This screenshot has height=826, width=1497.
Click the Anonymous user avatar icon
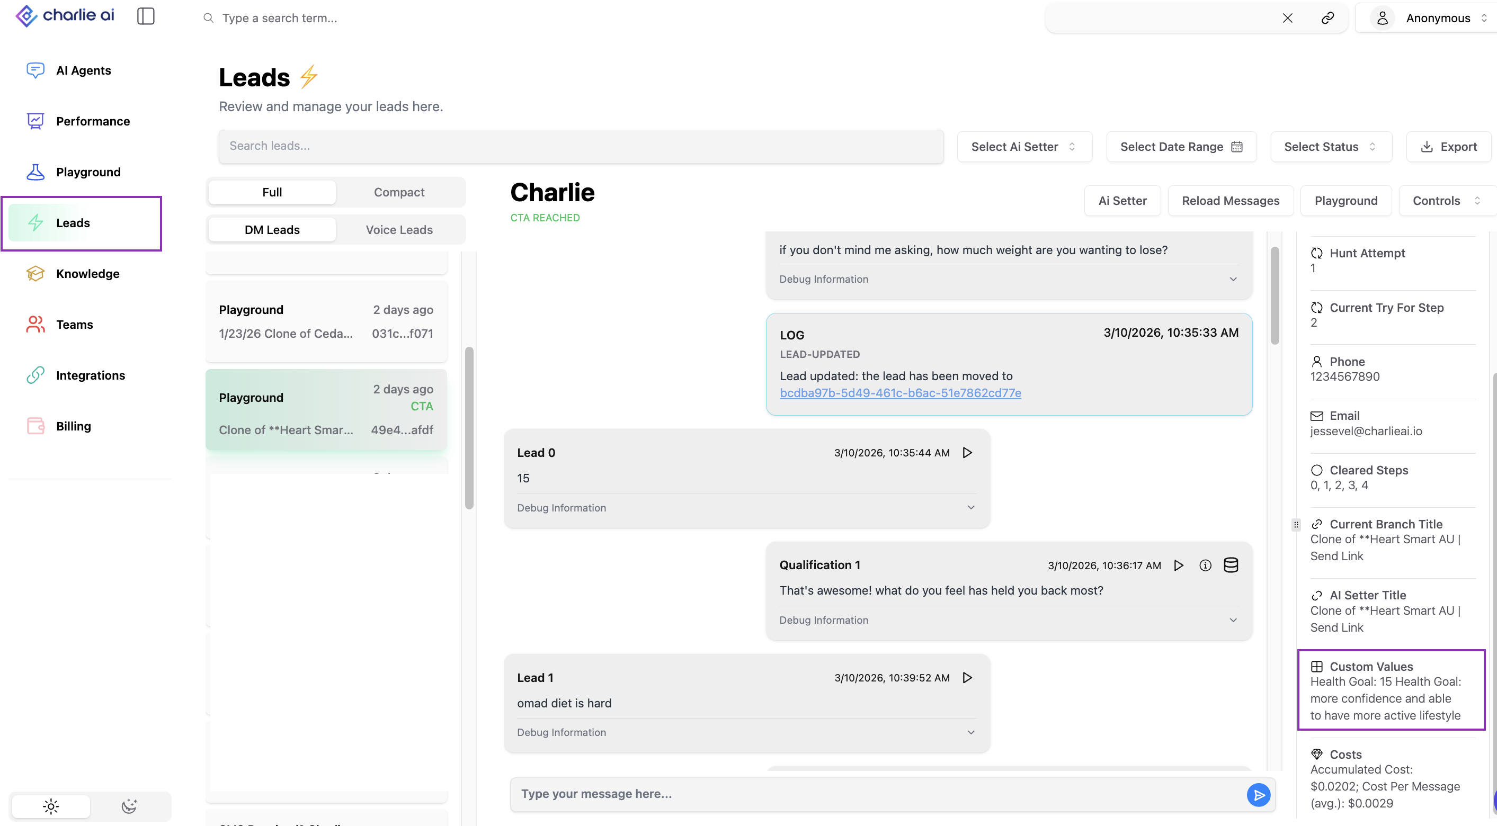pyautogui.click(x=1383, y=18)
